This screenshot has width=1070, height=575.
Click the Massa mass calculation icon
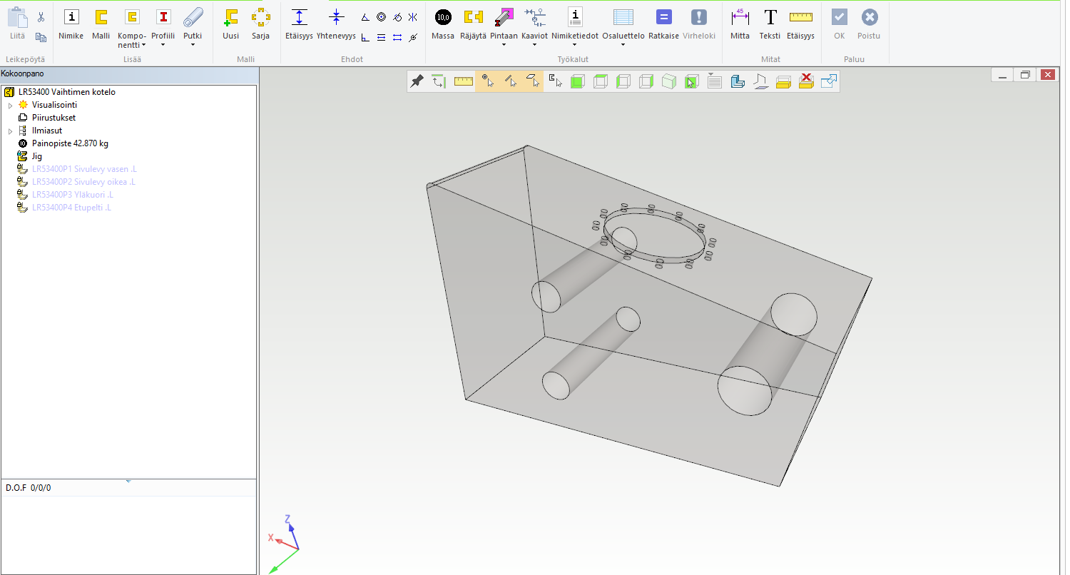(443, 18)
